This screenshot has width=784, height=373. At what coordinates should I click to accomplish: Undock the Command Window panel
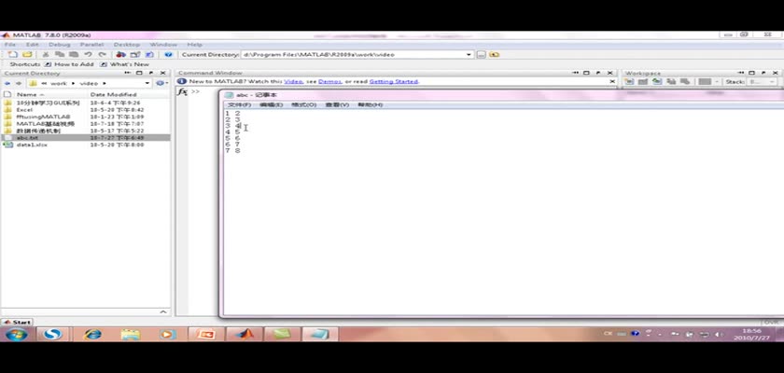(x=598, y=73)
